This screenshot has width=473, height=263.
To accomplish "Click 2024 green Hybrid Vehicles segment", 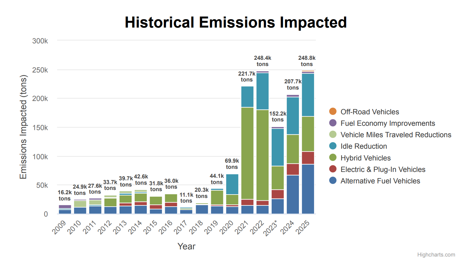I will [x=293, y=149].
